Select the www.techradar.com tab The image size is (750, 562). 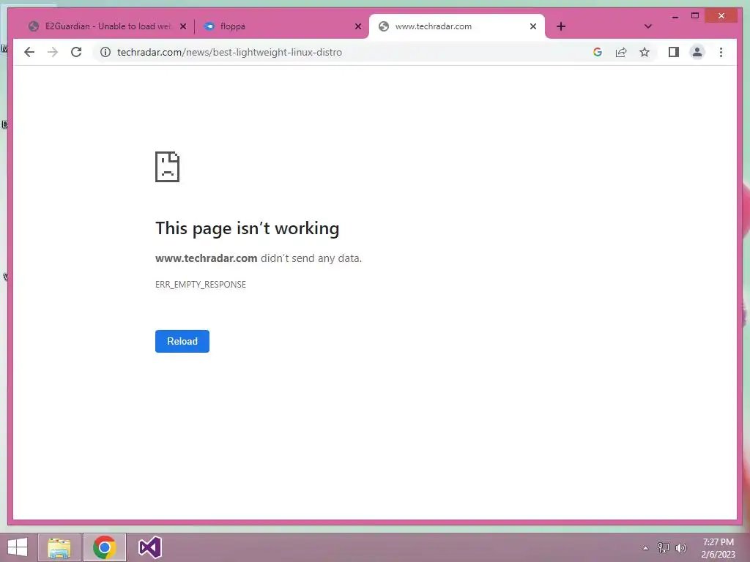(x=456, y=26)
